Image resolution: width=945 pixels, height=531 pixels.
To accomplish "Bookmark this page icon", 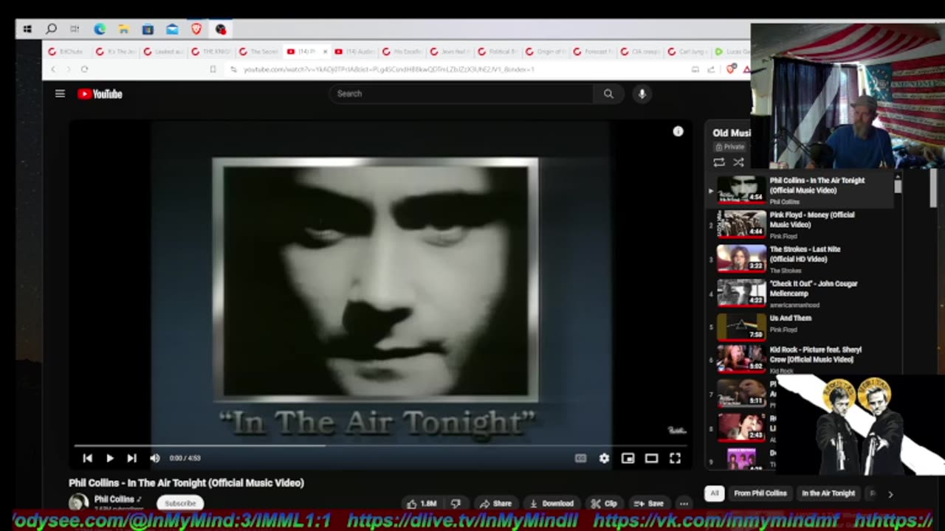I will 213,69.
